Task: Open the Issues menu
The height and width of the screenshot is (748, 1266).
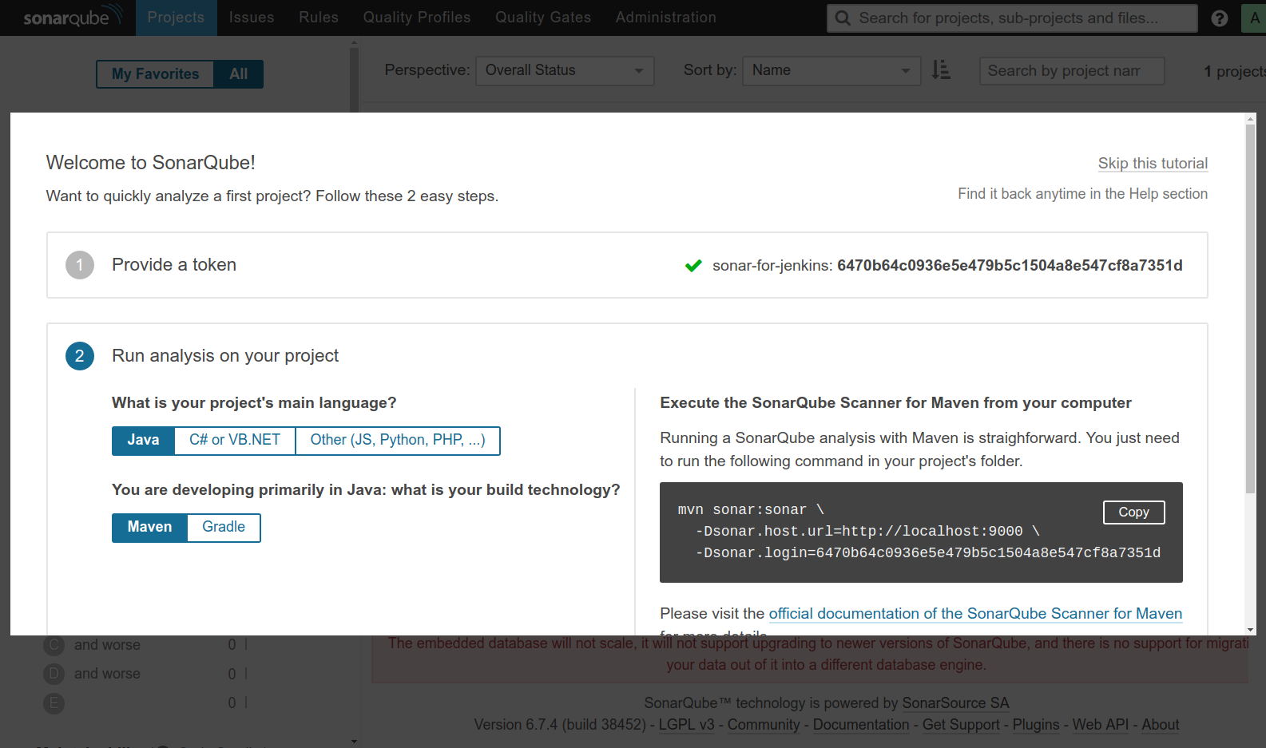Action: tap(251, 18)
